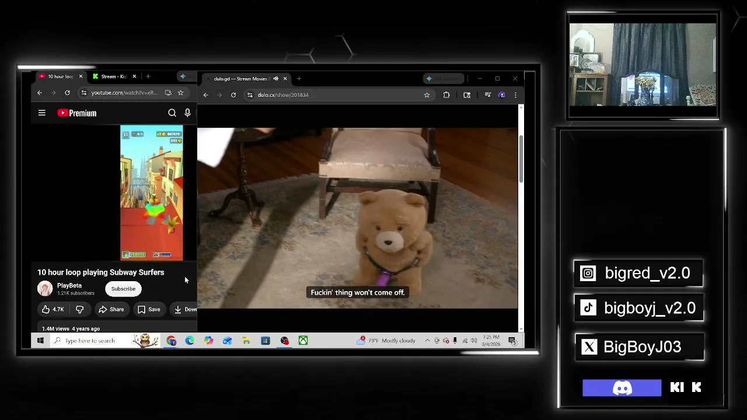Start YouTube voice search with microphone

(187, 113)
